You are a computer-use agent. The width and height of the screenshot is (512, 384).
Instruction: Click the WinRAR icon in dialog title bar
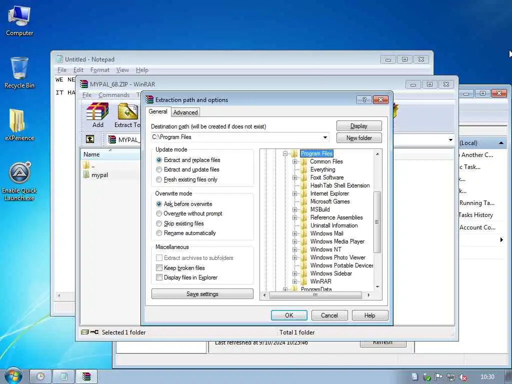coord(149,99)
